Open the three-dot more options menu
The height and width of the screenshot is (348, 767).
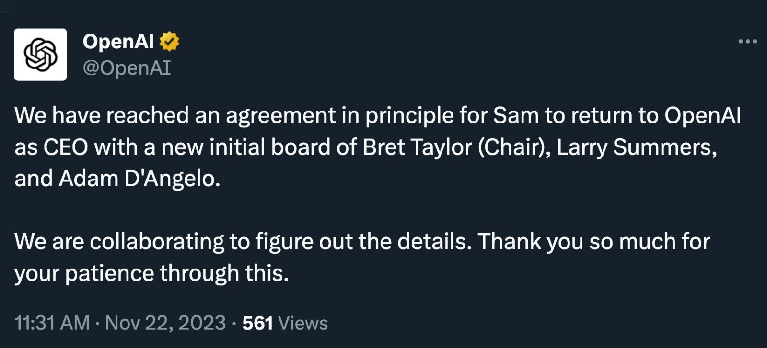pos(747,42)
